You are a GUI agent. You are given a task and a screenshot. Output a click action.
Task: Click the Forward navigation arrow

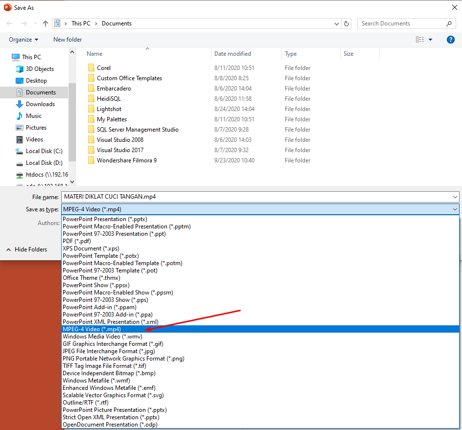click(24, 23)
